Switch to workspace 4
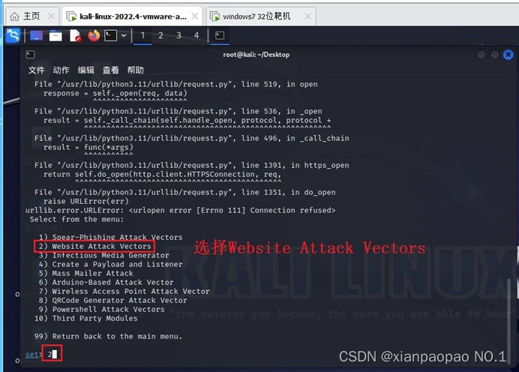Image resolution: width=519 pixels, height=372 pixels. pos(196,35)
